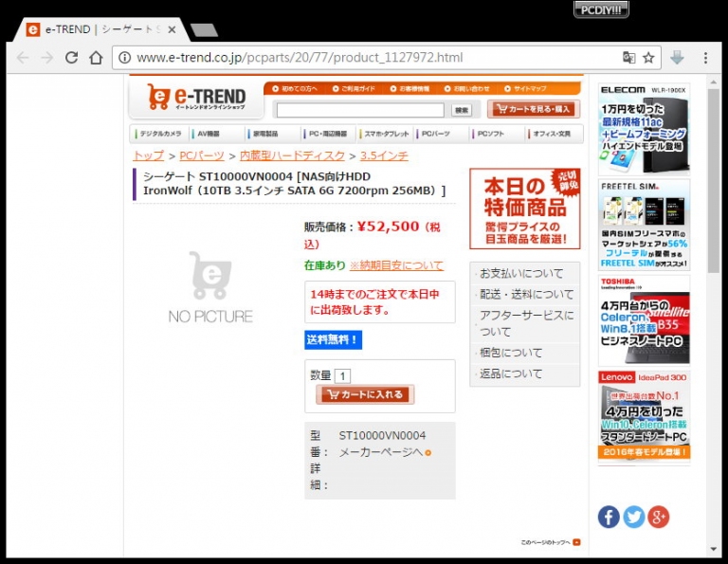Open ご利用ガイド header link
Image resolution: width=728 pixels, height=564 pixels.
pos(354,89)
